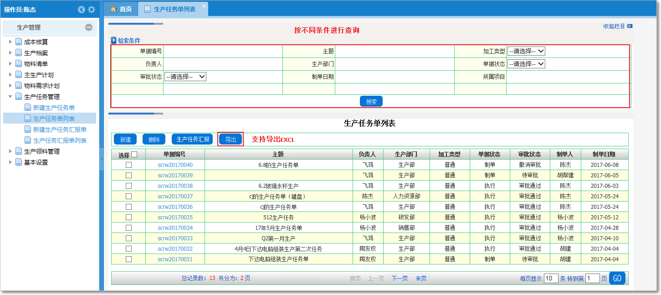Image resolution: width=661 pixels, height=295 pixels.
Task: Open the scrw20170038 order link
Action: [175, 186]
